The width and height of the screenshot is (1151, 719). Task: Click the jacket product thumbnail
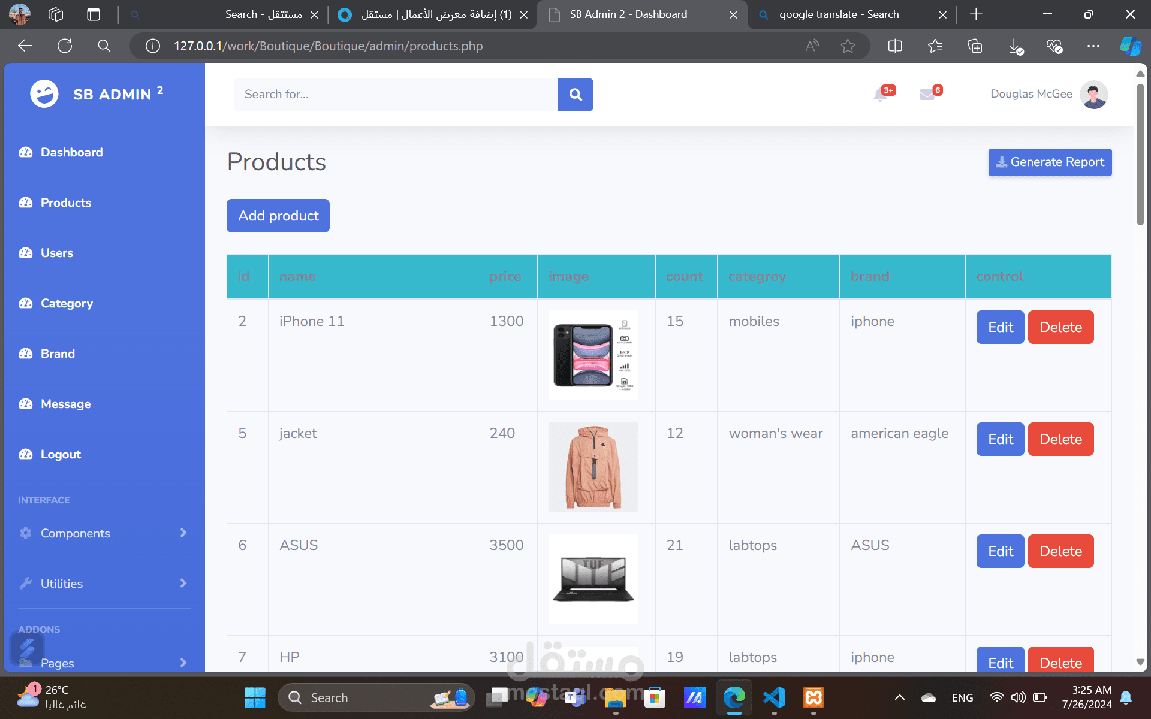pos(593,467)
